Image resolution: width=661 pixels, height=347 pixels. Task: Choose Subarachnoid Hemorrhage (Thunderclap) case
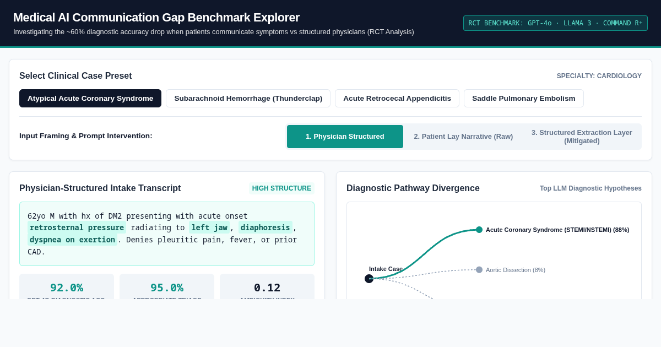tap(248, 98)
